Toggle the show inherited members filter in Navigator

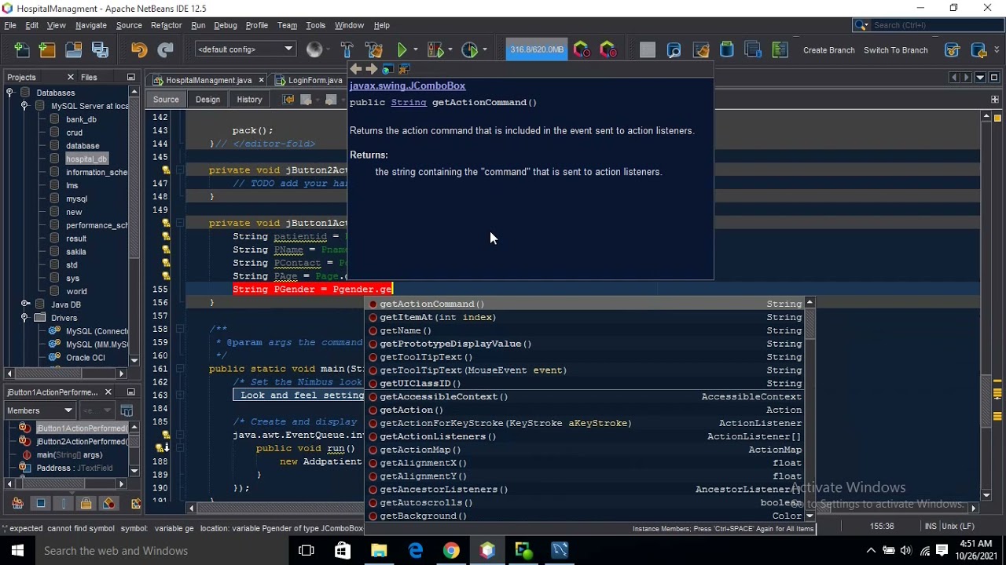[17, 503]
